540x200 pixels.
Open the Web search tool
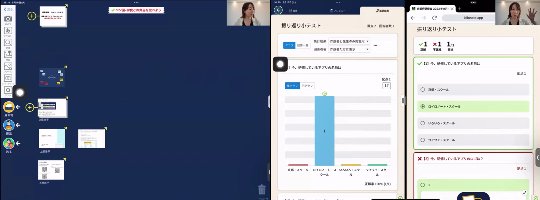coord(8,44)
